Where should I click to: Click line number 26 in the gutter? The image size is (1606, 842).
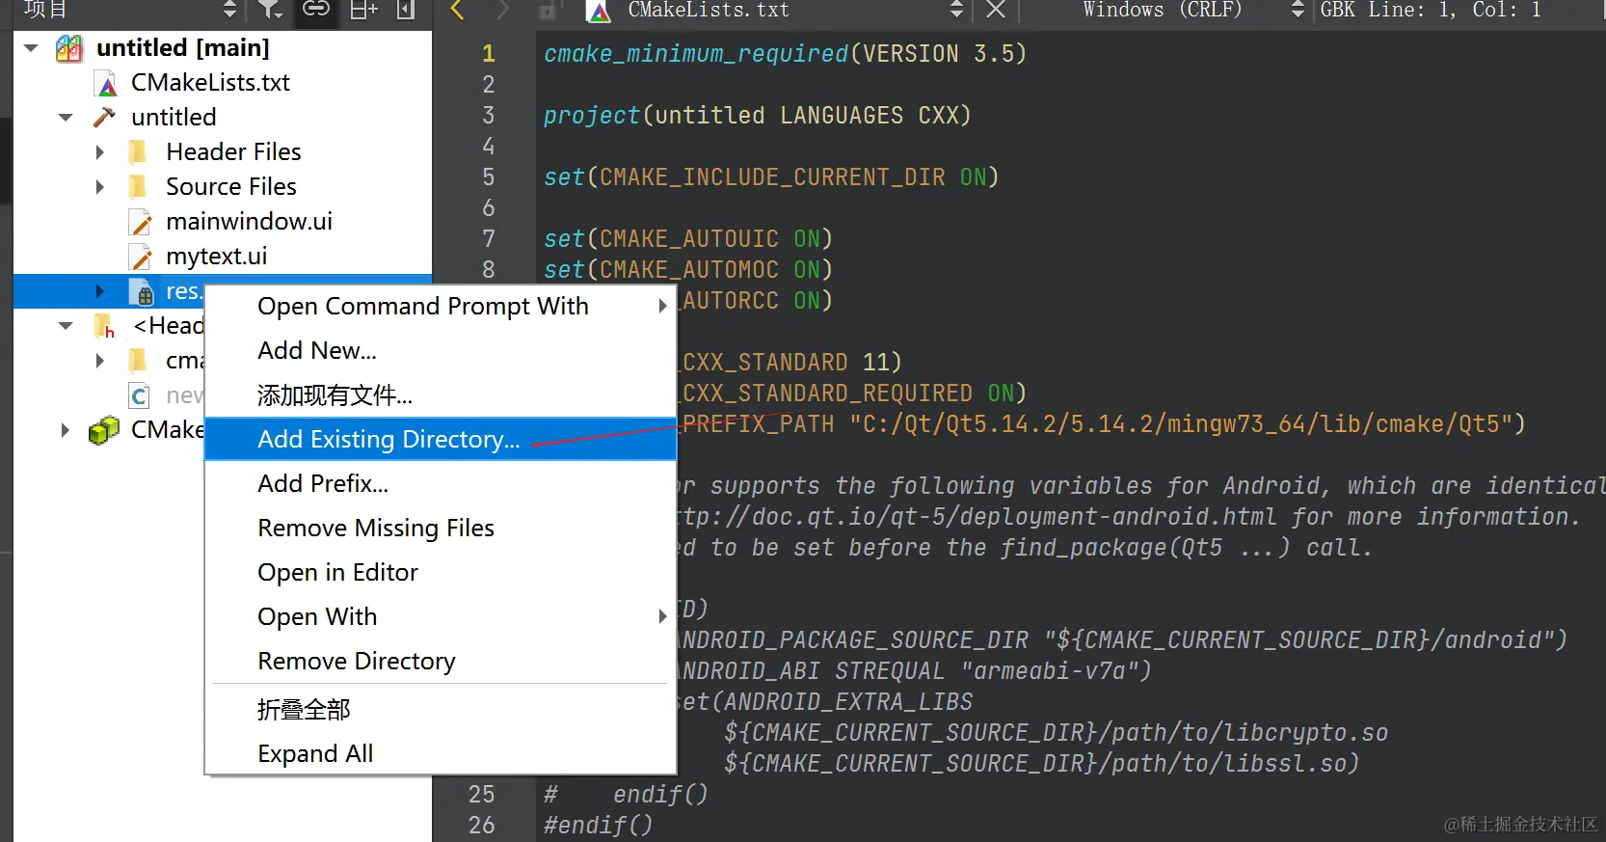pos(481,825)
